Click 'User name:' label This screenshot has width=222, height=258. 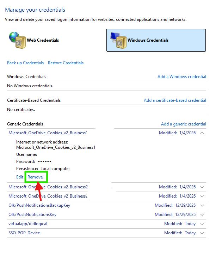(x=26, y=154)
